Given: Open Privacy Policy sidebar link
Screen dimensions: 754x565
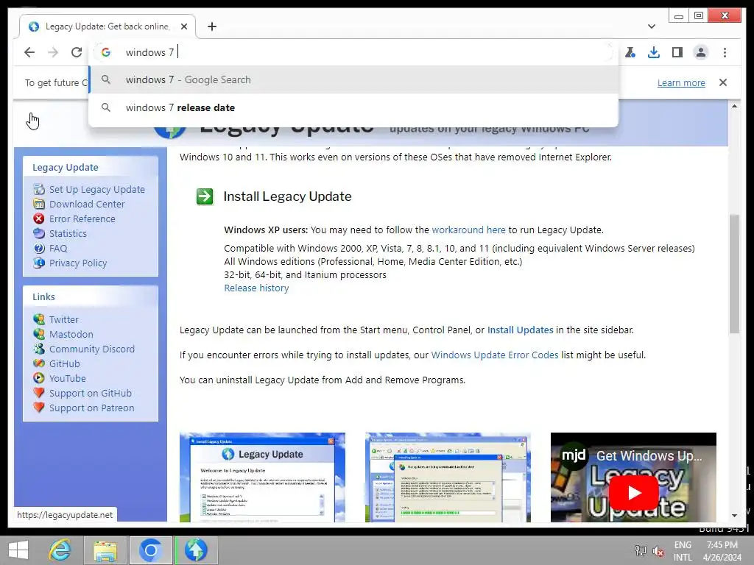Looking at the screenshot, I should (78, 263).
